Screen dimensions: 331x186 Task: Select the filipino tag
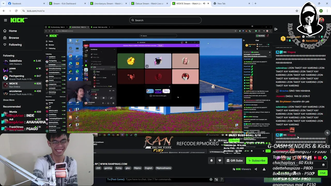(x=137, y=168)
